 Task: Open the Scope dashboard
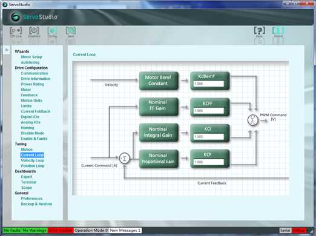[27, 188]
